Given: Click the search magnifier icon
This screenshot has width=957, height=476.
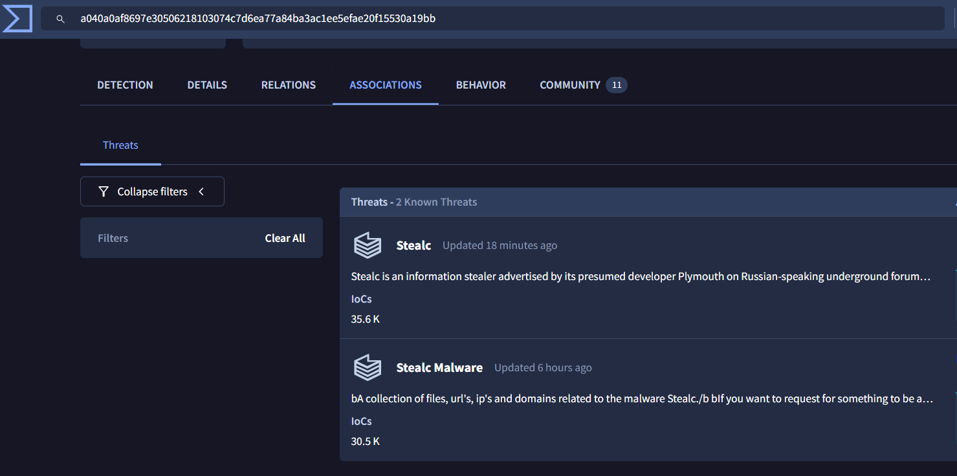Looking at the screenshot, I should 60,19.
